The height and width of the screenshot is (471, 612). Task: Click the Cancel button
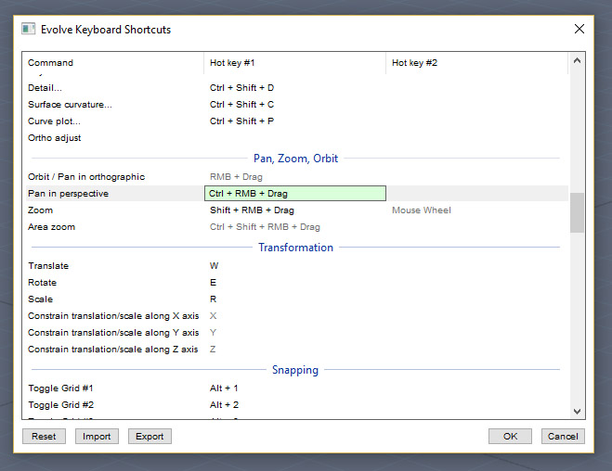click(x=563, y=437)
